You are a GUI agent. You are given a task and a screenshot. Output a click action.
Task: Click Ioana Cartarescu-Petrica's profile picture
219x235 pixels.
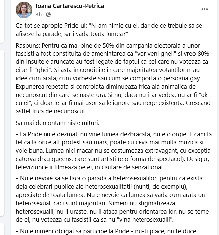pos(24,10)
